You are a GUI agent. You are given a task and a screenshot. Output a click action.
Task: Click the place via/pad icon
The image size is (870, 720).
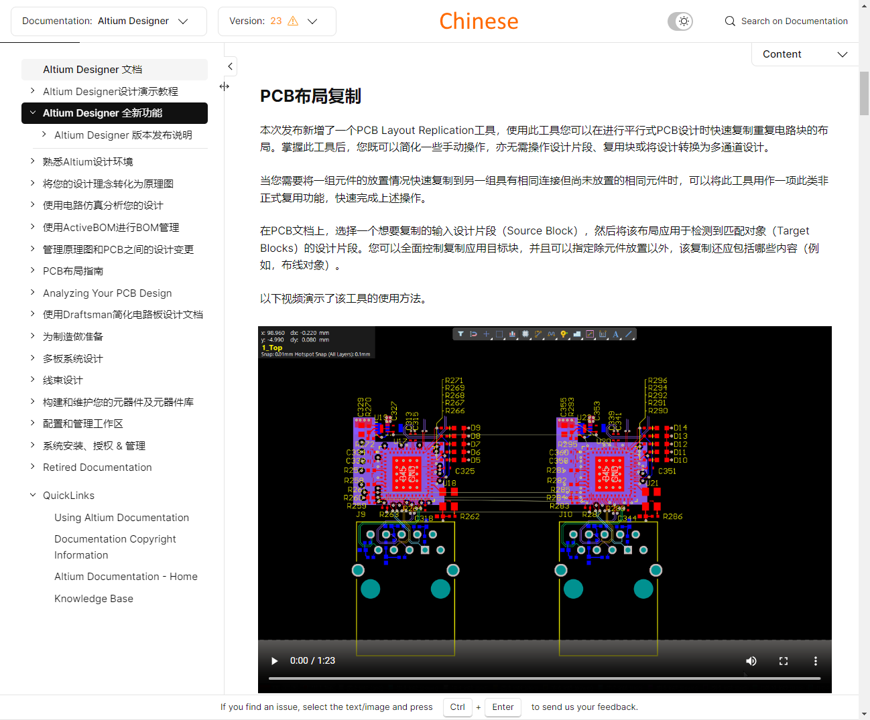coord(564,334)
